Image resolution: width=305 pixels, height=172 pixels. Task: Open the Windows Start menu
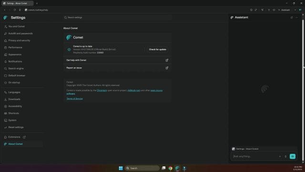(x=121, y=168)
